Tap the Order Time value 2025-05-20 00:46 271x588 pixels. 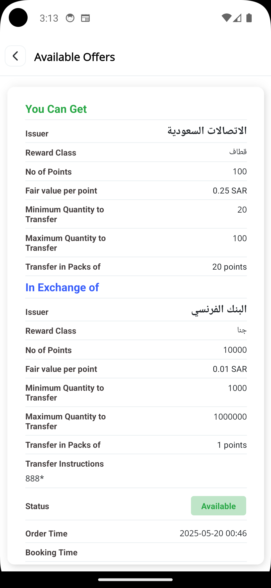(213, 533)
